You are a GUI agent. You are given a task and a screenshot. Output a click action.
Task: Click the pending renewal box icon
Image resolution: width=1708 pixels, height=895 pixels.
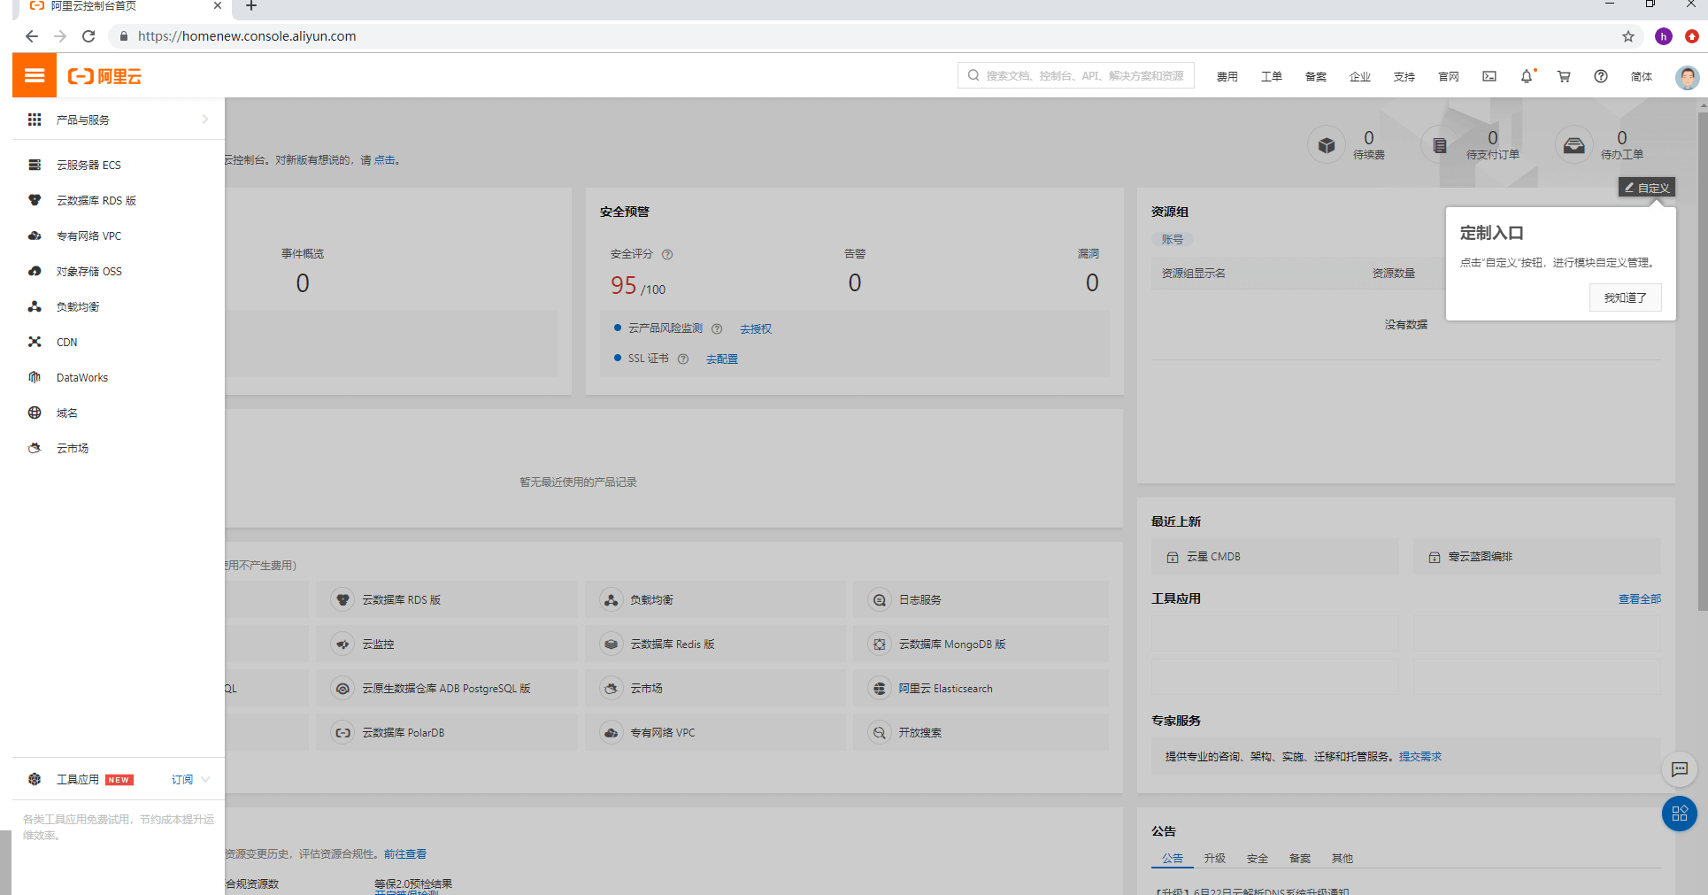point(1327,144)
